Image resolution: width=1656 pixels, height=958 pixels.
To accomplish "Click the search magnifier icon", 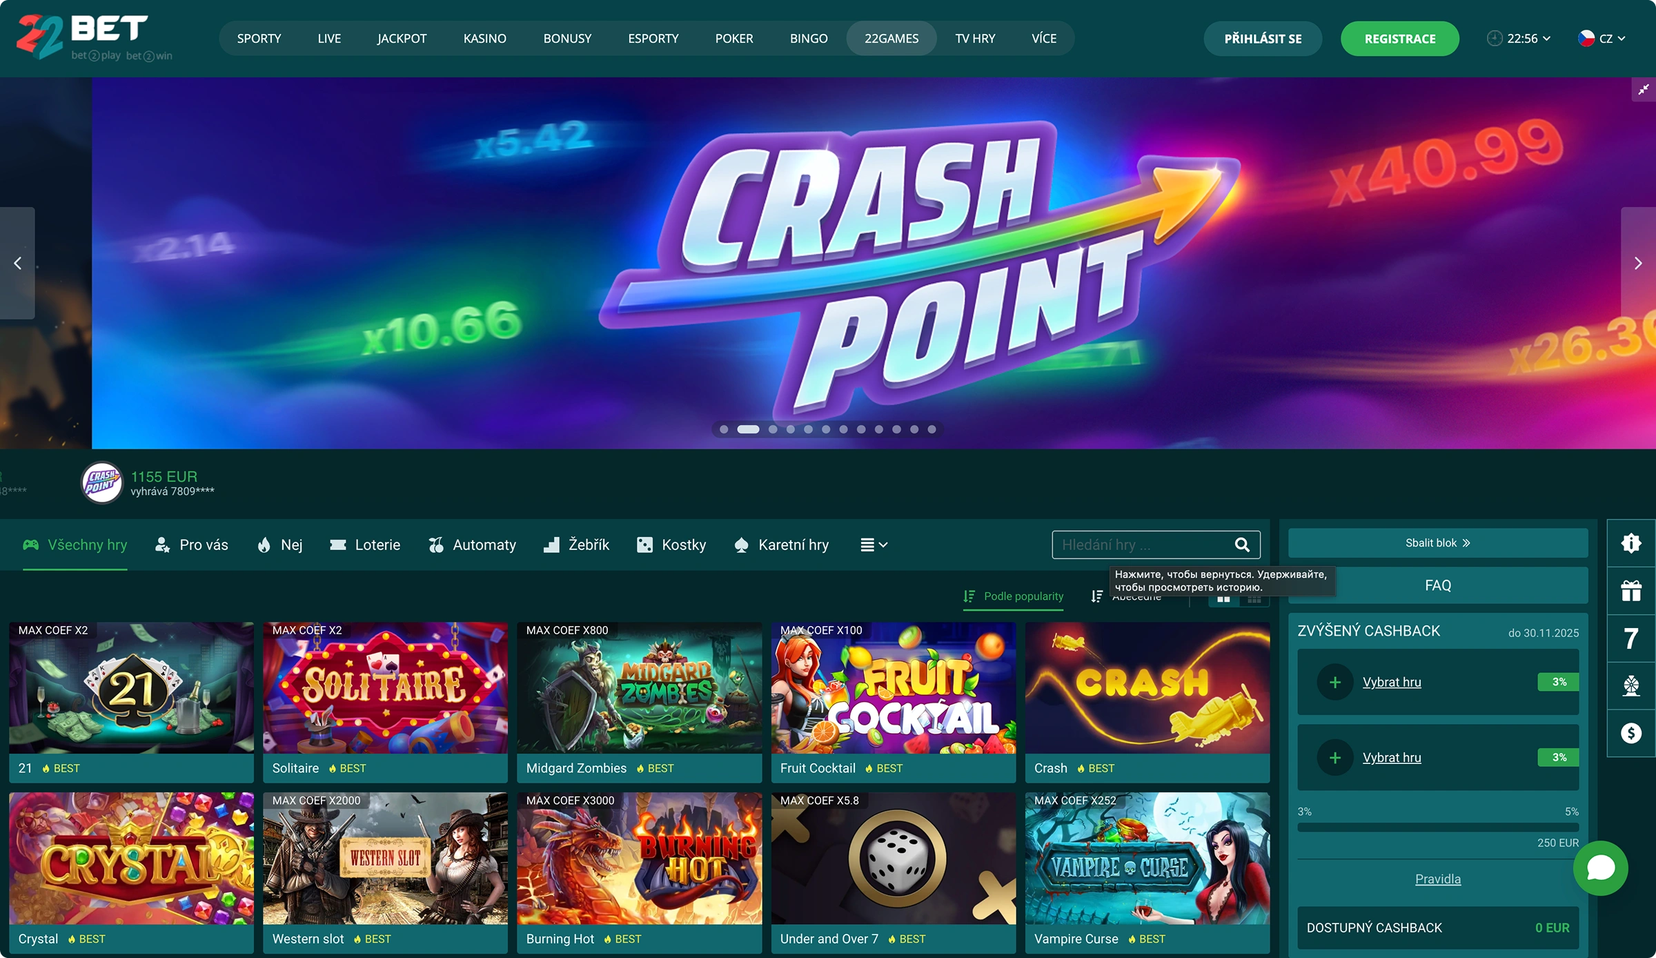I will coord(1242,545).
